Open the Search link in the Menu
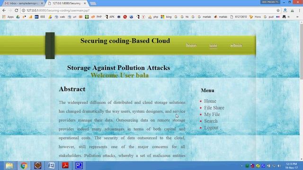The width and height of the screenshot is (303, 170). point(211,121)
